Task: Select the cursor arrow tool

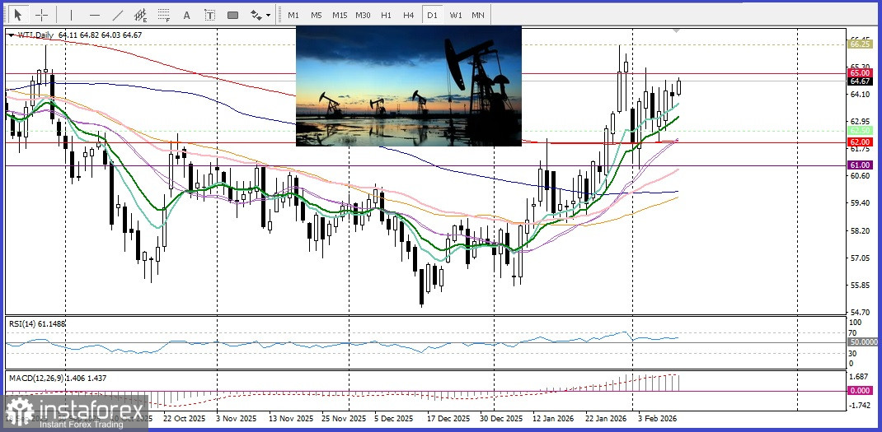Action: [18, 15]
